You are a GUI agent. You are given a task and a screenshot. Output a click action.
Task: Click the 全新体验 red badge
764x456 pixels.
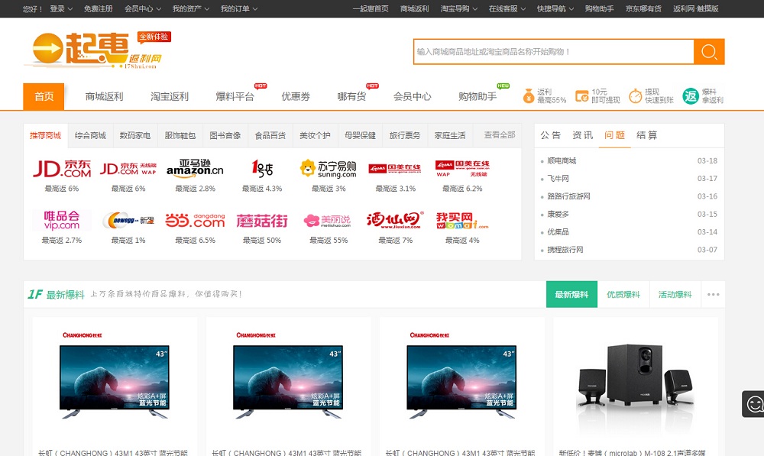(x=154, y=37)
